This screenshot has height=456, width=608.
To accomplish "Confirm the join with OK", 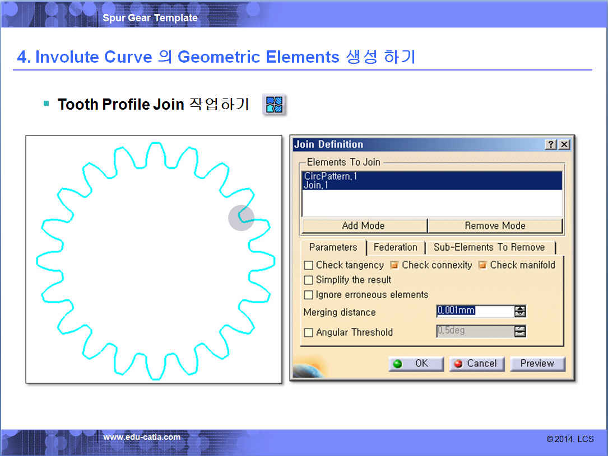I will pos(416,364).
